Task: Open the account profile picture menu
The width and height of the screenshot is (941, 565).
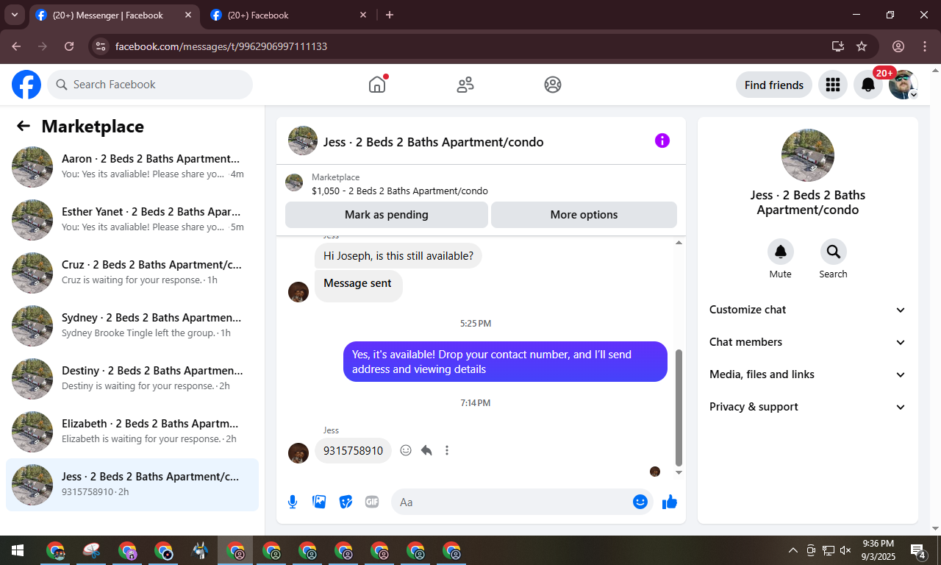Action: click(x=903, y=85)
